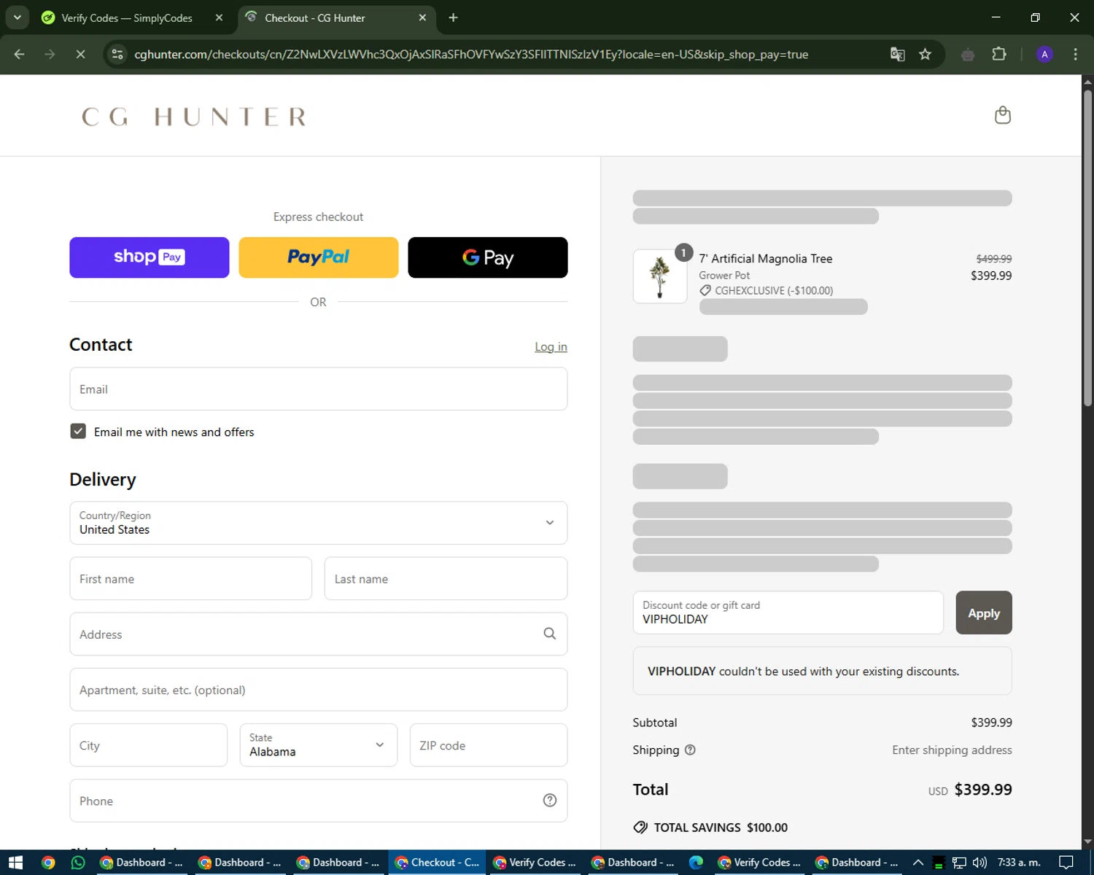Uncheck Email me with news and offers

(x=78, y=432)
